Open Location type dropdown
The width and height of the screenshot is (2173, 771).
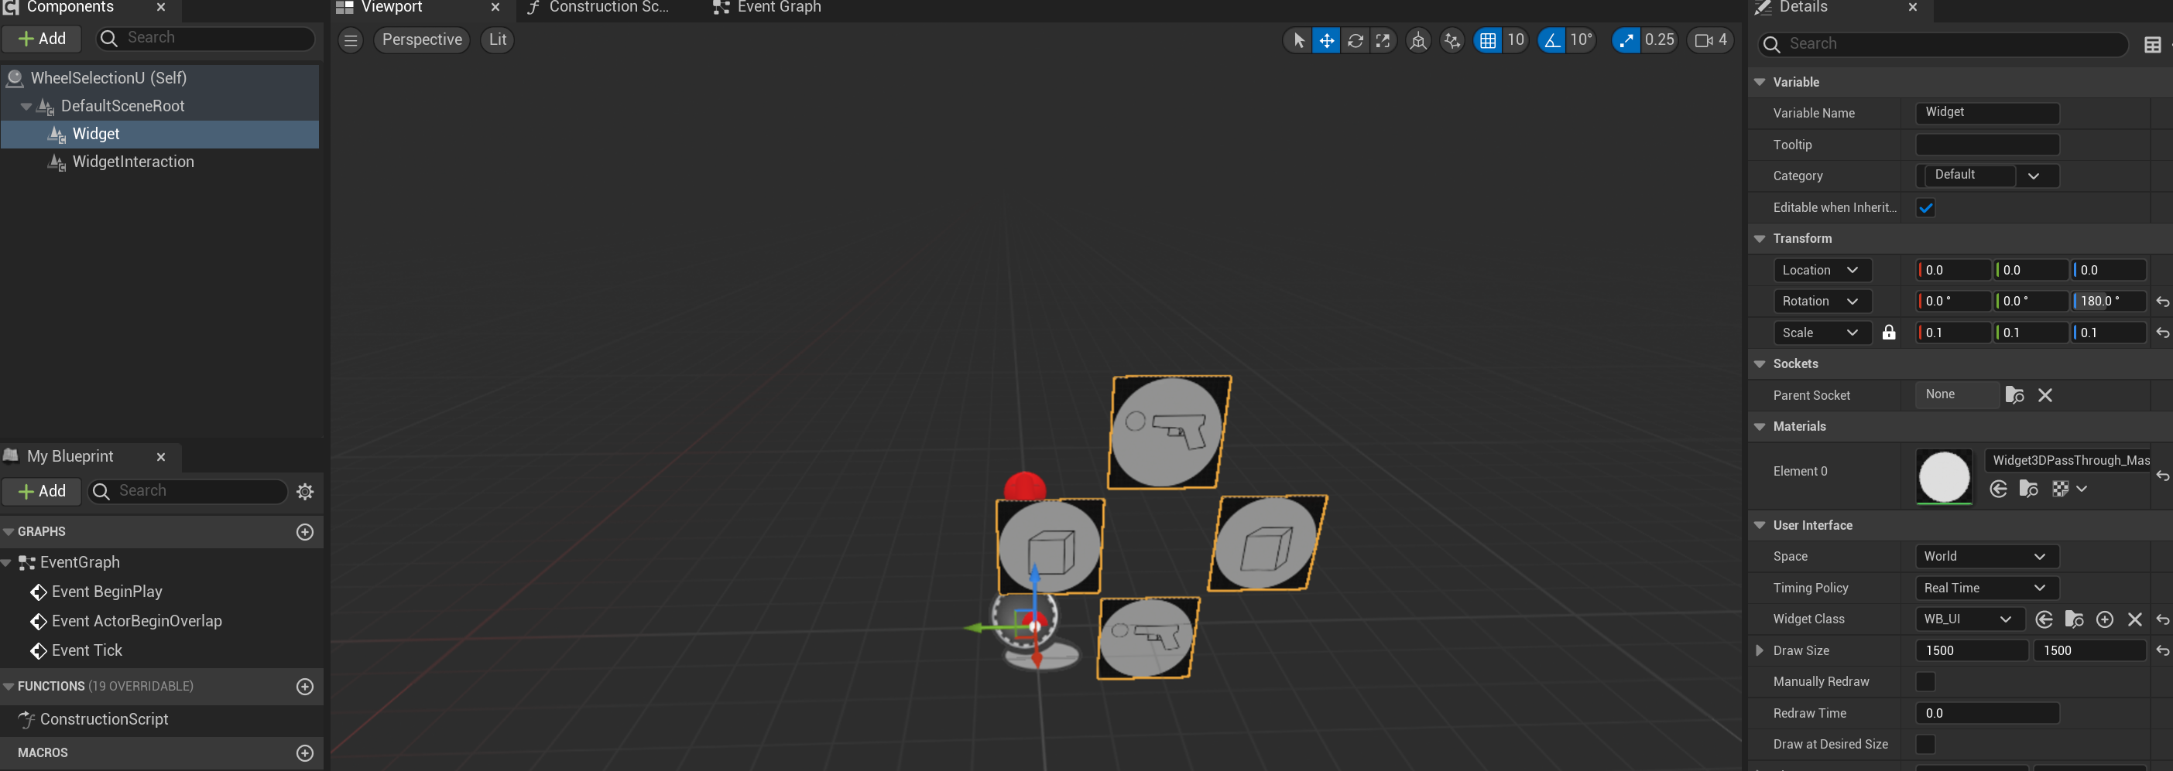[1822, 270]
